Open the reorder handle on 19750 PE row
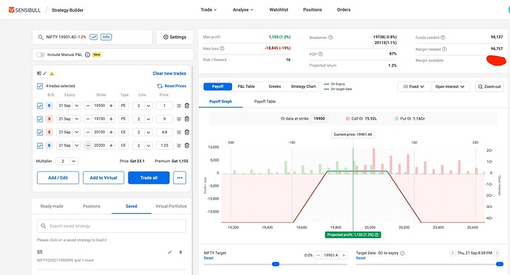 click(179, 119)
